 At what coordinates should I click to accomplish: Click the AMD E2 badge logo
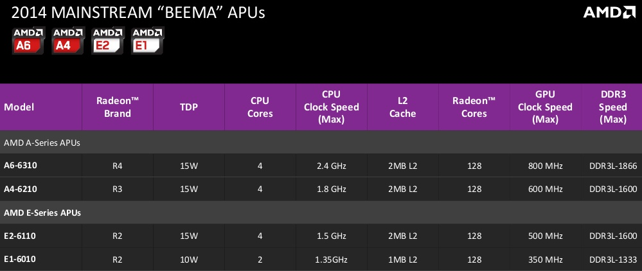tap(107, 40)
